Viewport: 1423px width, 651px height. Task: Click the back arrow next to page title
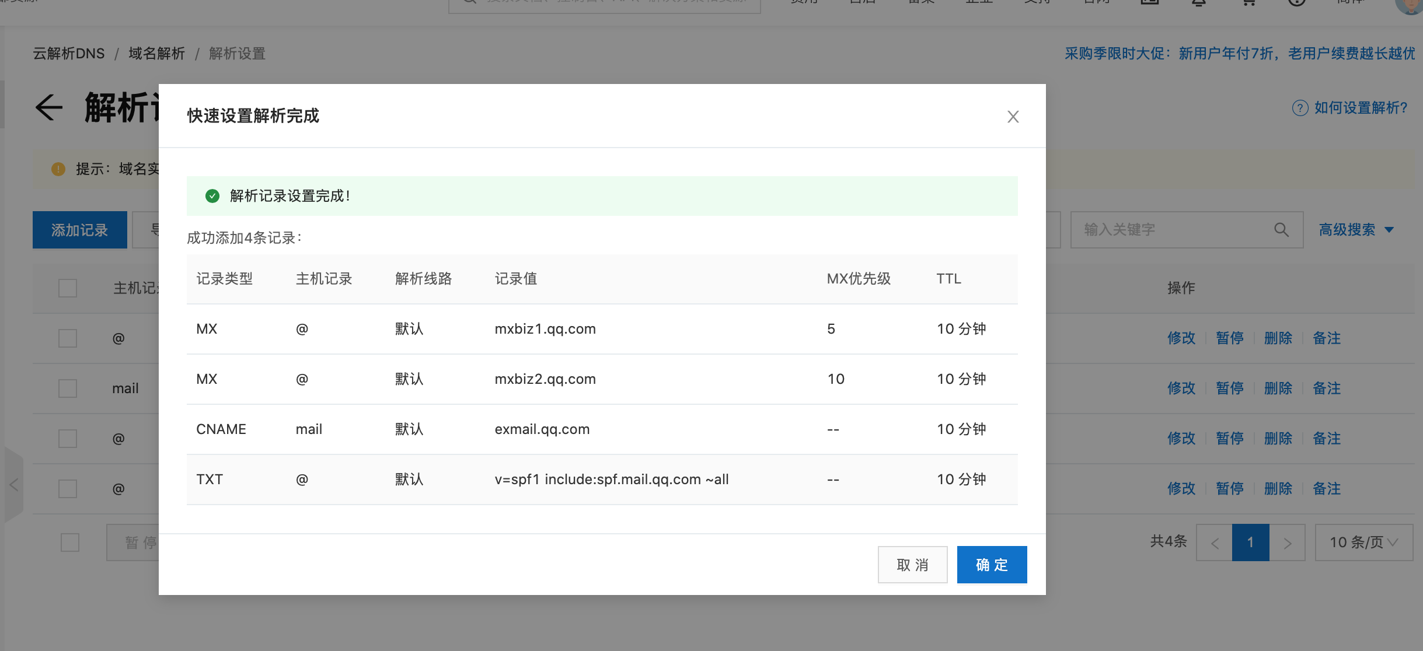click(x=48, y=108)
